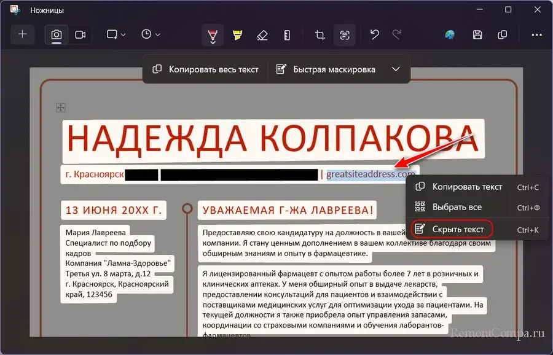The width and height of the screenshot is (553, 355).
Task: Activate the image crop tool
Action: tap(320, 35)
